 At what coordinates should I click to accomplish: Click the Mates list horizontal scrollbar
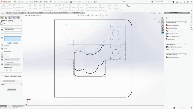coord(11,81)
